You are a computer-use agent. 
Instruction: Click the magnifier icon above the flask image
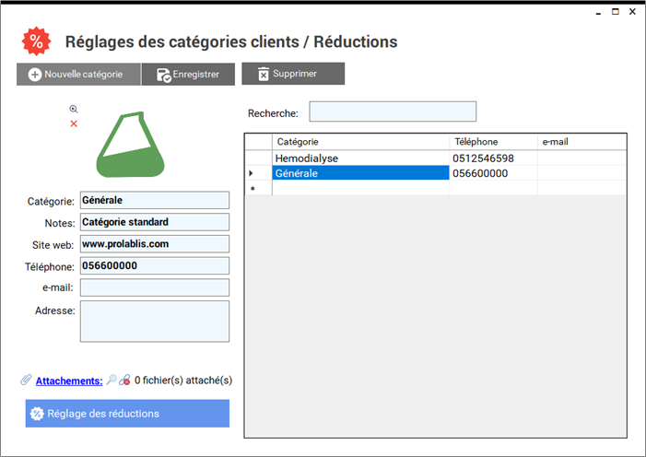74,109
